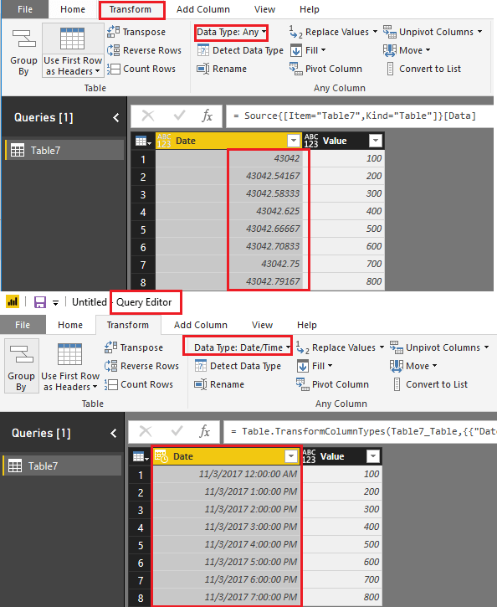497x607 pixels.
Task: Click fx icon in lower formula bar
Action: (205, 431)
